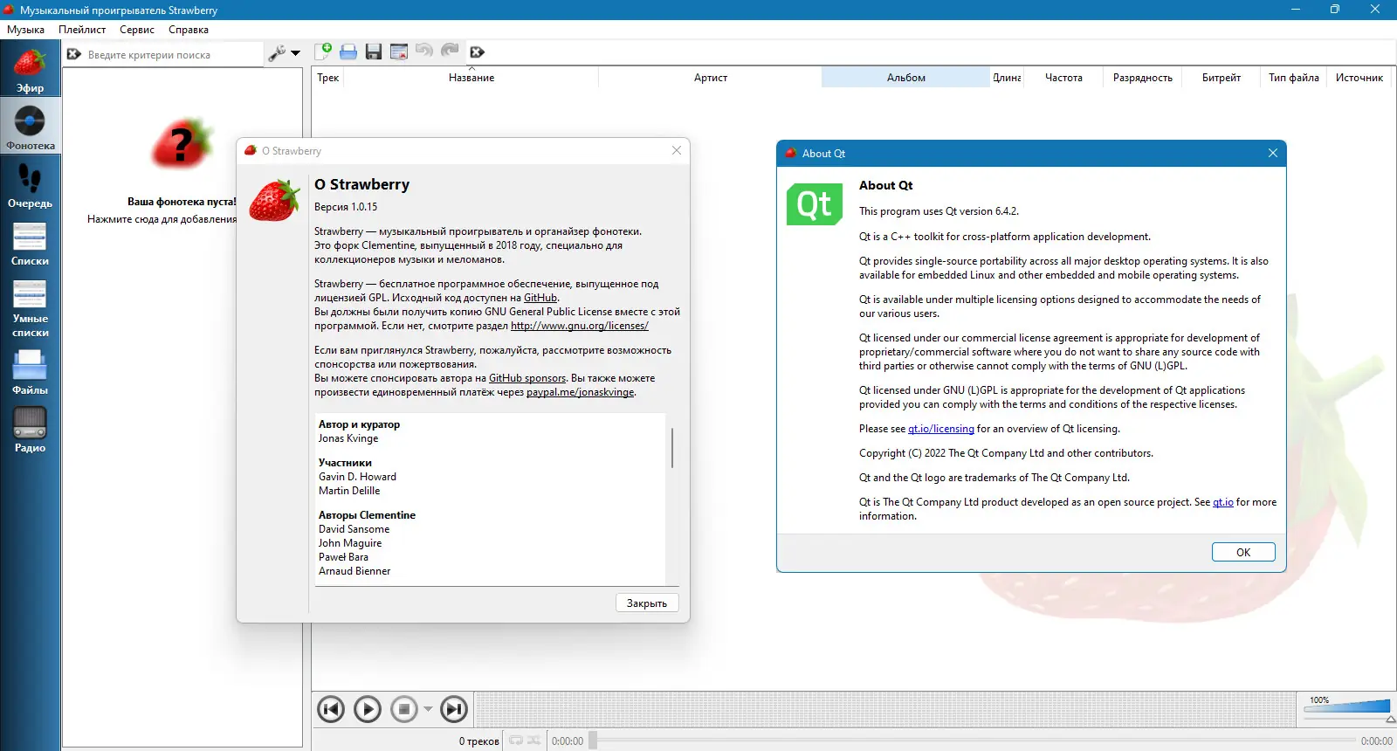Click the stop playback button
This screenshot has height=751, width=1397.
404,709
